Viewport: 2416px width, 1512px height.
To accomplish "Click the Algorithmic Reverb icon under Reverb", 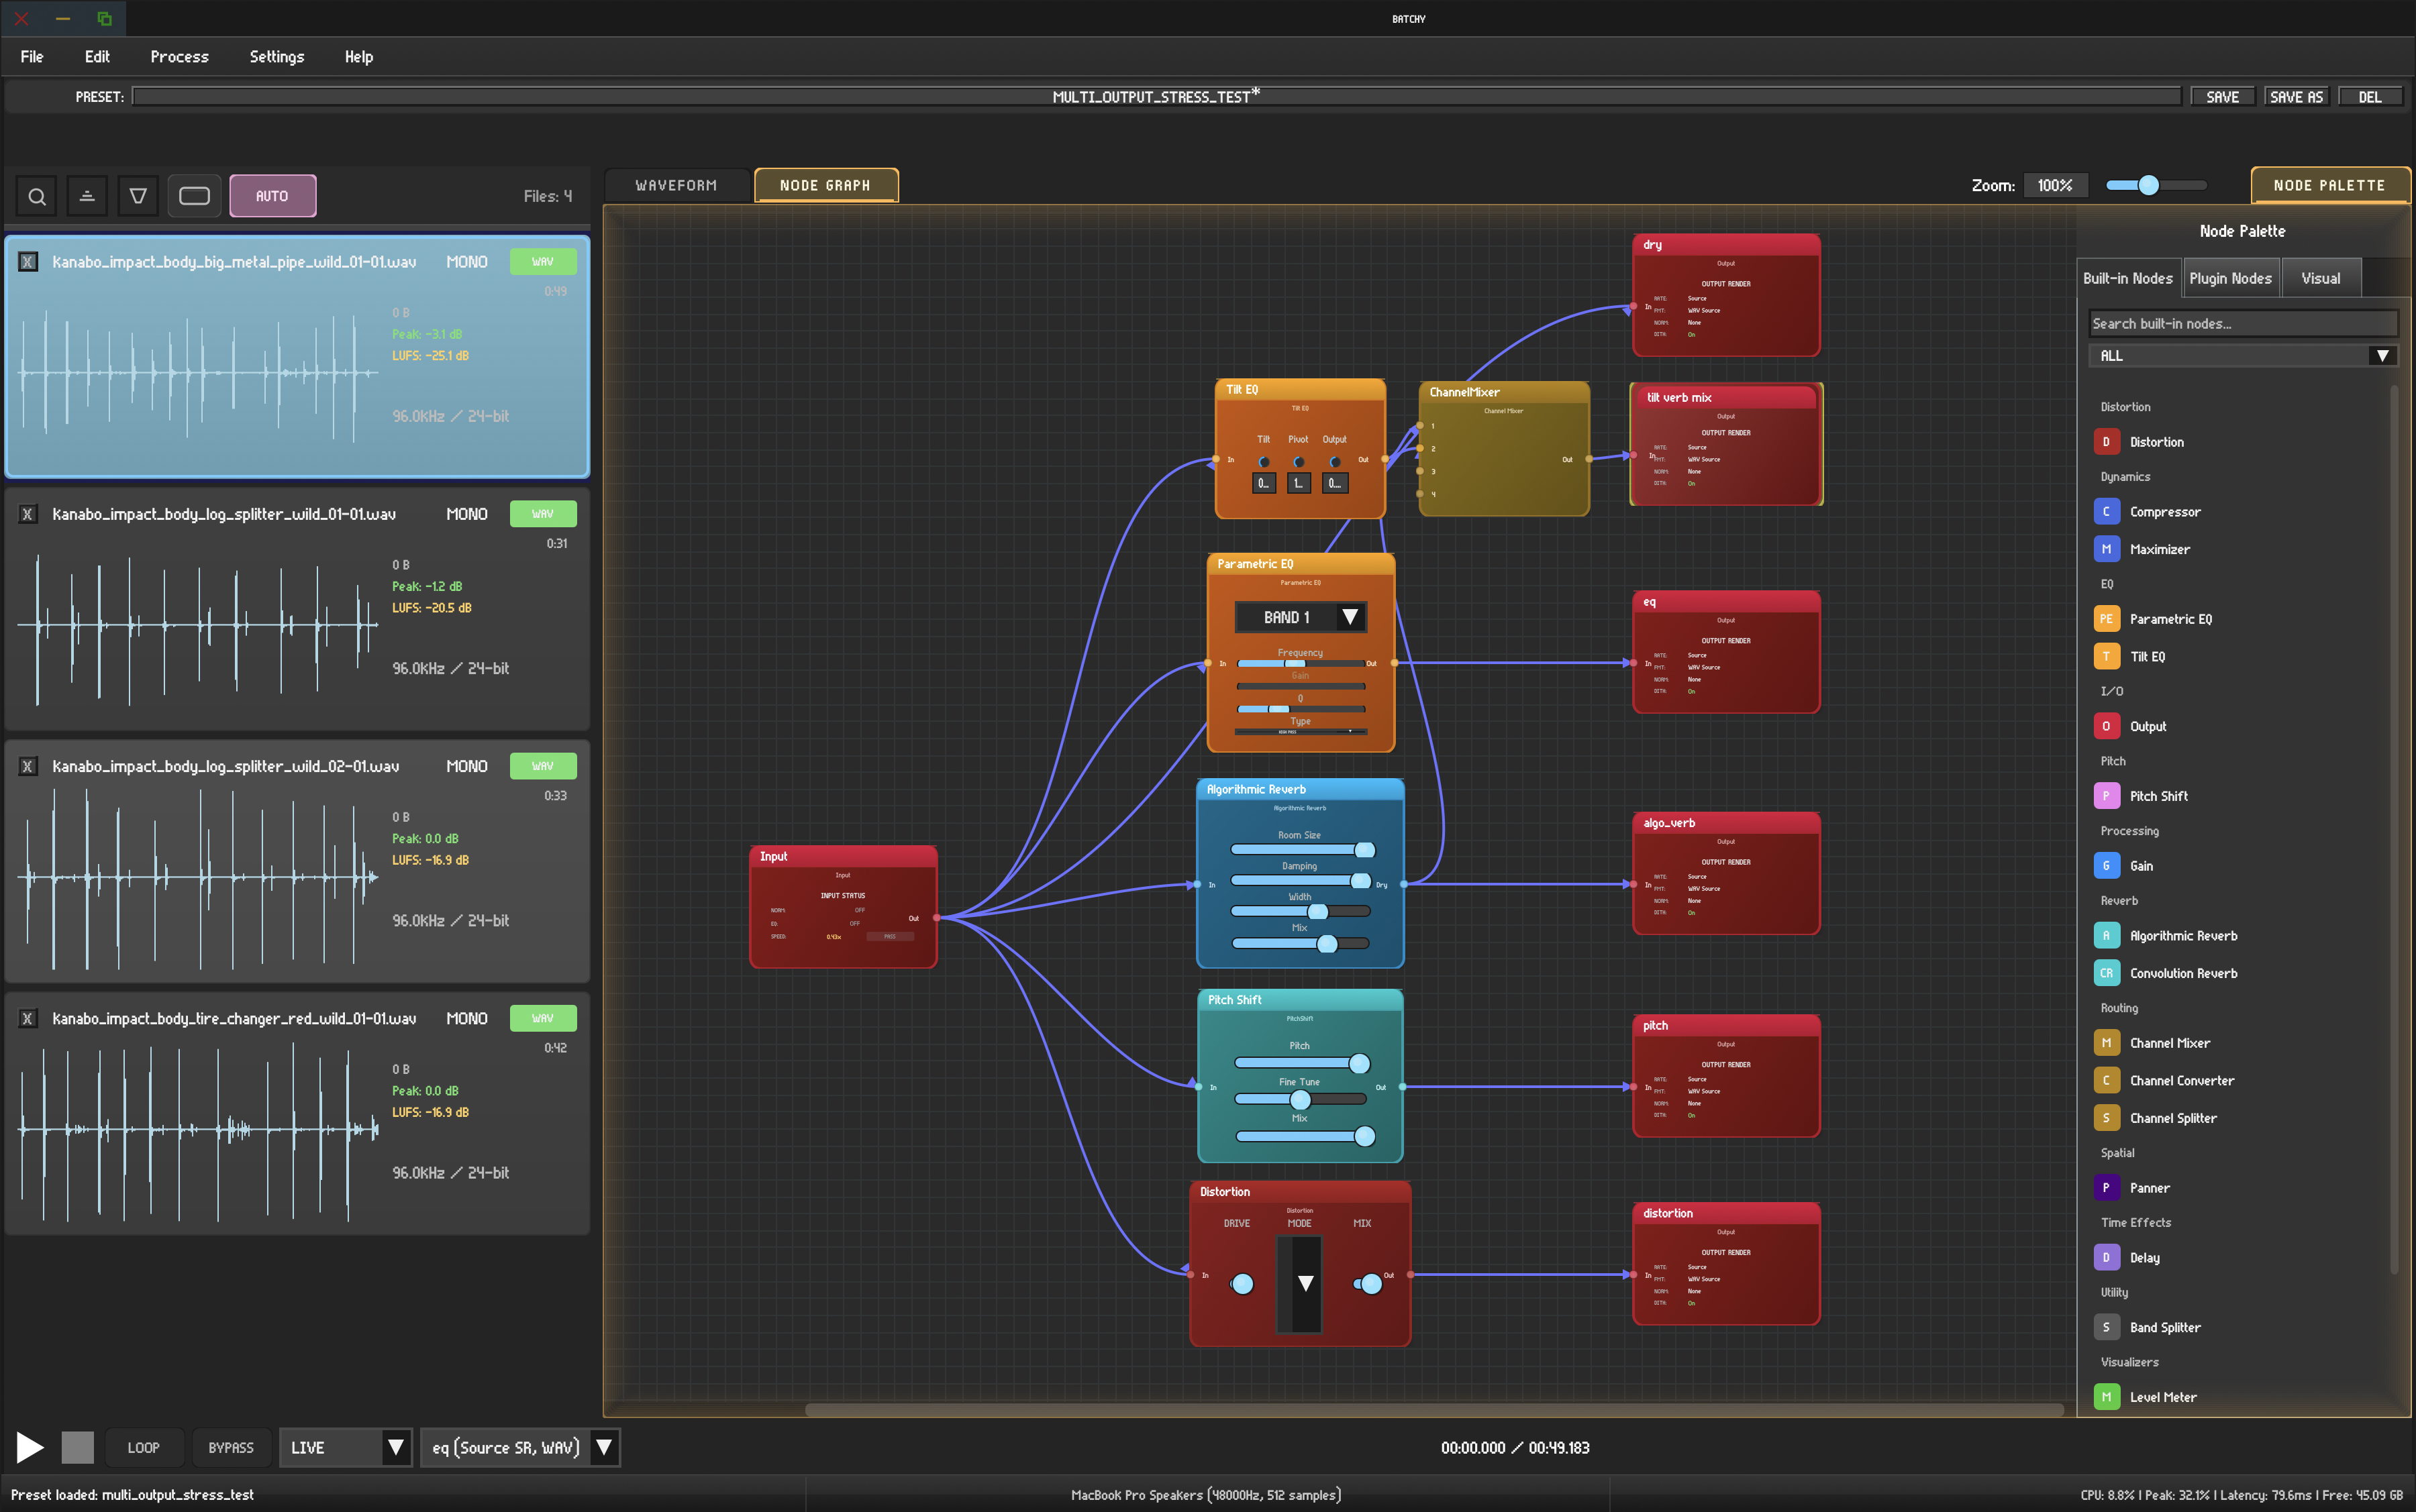I will (x=2107, y=935).
